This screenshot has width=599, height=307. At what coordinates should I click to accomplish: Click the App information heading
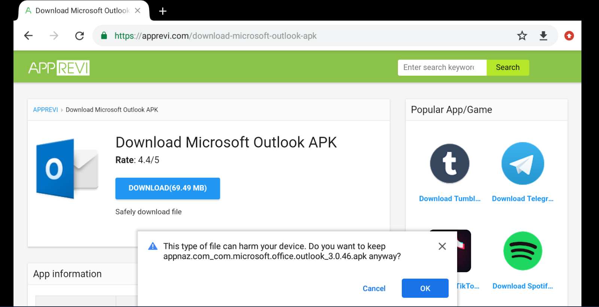tap(67, 274)
